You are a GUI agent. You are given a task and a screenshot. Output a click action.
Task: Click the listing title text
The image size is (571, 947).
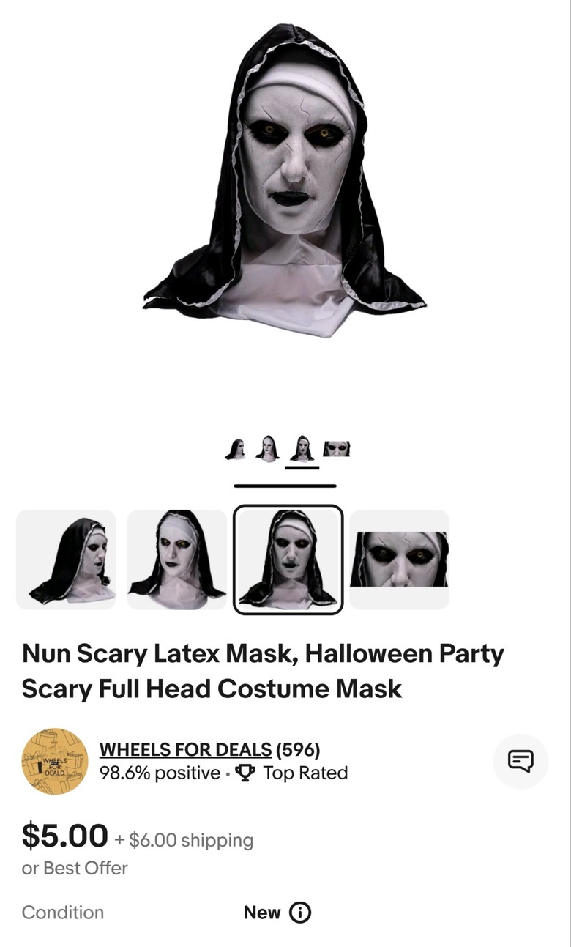click(x=263, y=671)
